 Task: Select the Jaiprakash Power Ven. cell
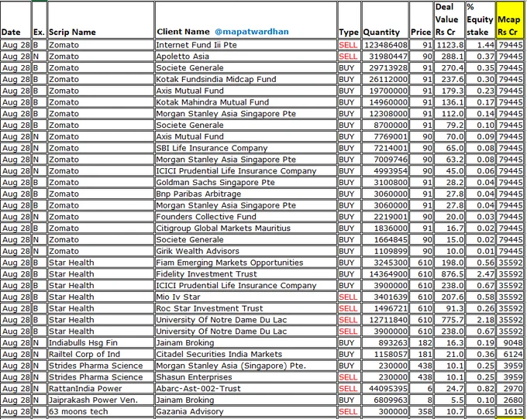(101, 400)
